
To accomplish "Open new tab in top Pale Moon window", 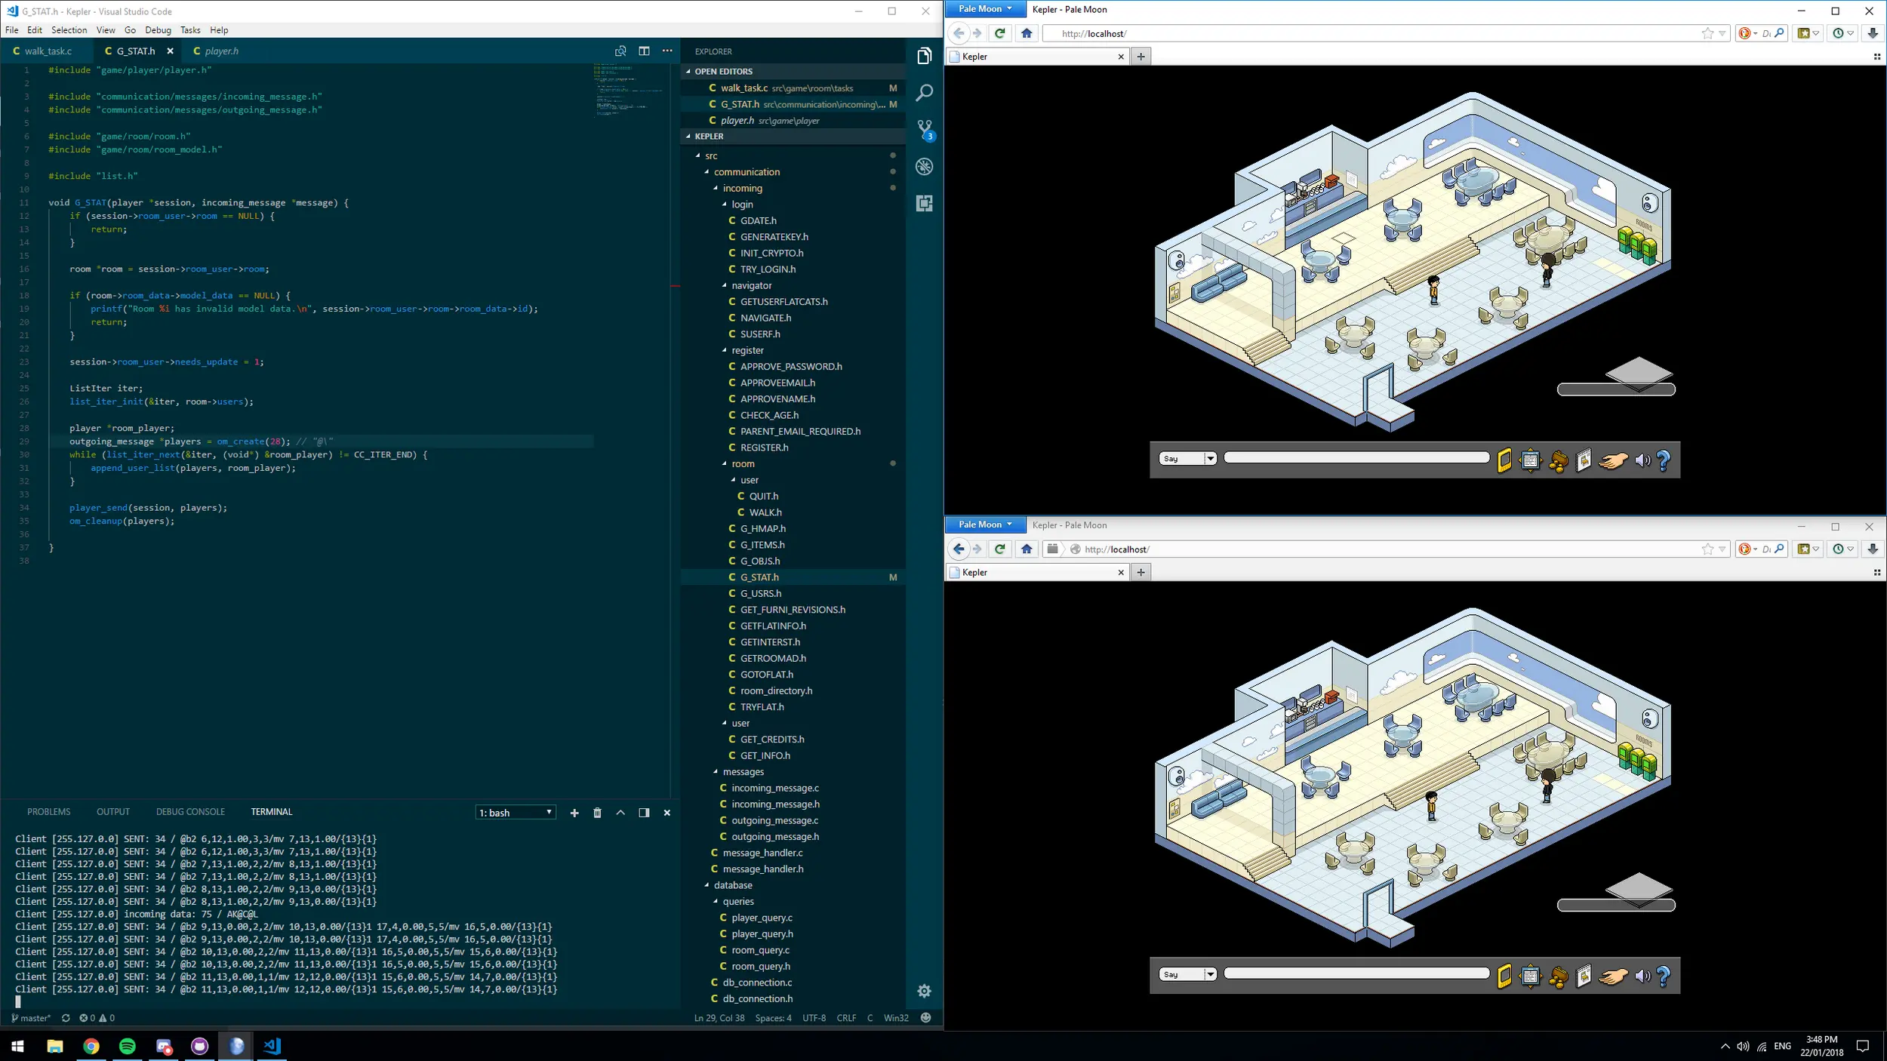I will click(x=1141, y=57).
